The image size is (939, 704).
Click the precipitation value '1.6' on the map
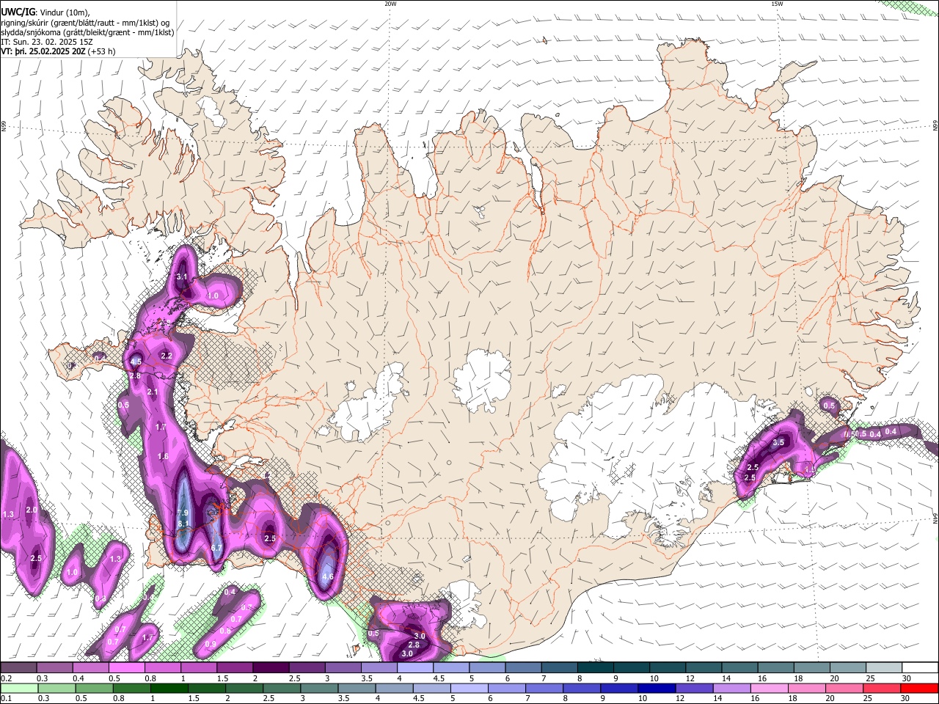click(x=163, y=457)
